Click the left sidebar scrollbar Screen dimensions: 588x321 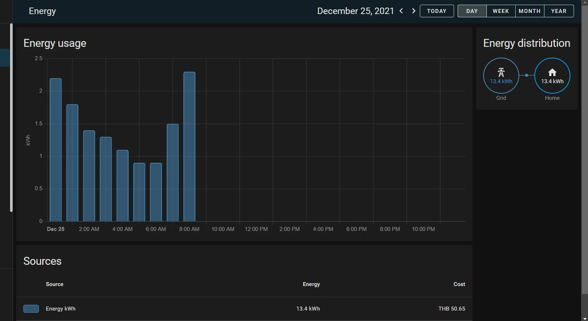click(11, 117)
